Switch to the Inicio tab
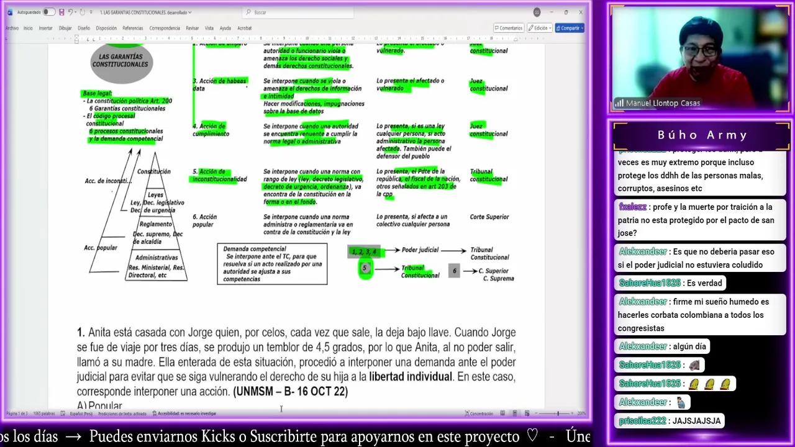Image resolution: width=795 pixels, height=447 pixels. pos(28,28)
